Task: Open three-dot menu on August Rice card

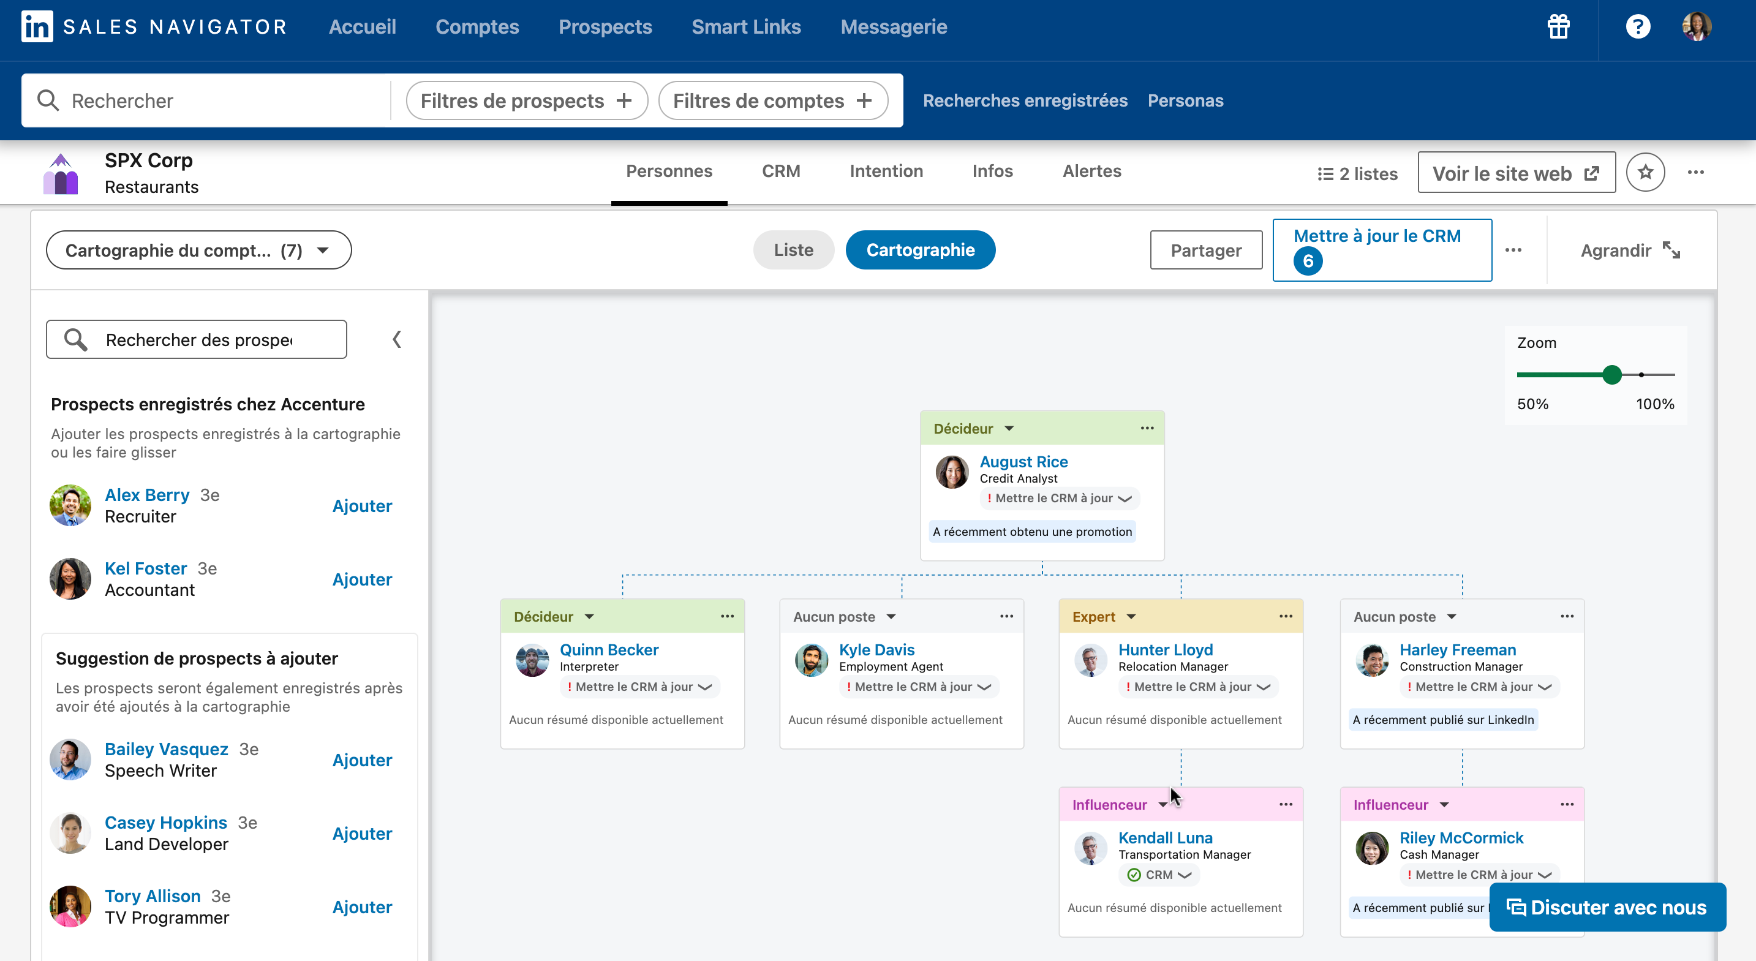Action: (1147, 428)
